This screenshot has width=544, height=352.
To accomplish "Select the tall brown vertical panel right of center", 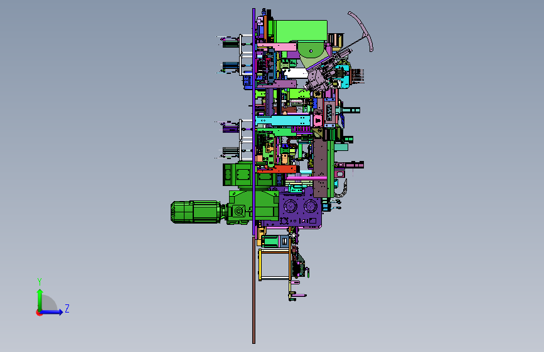I will pos(320,167).
